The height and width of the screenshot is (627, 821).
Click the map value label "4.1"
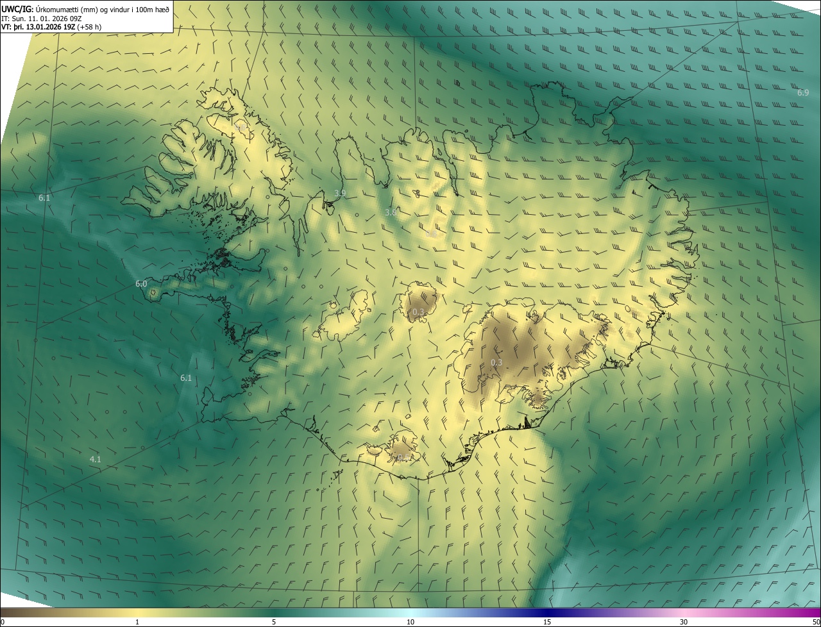pos(95,459)
